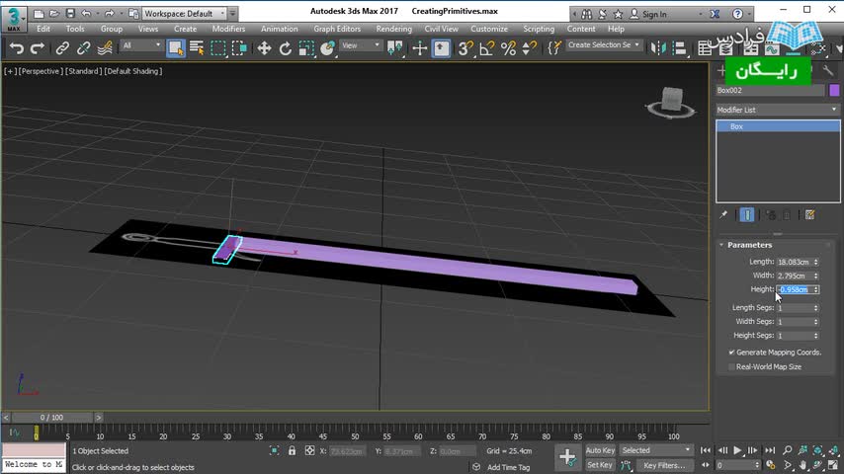Viewport: 844px width, 474px height.
Task: Open the Configure Modifier Sets icon
Action: coord(809,214)
